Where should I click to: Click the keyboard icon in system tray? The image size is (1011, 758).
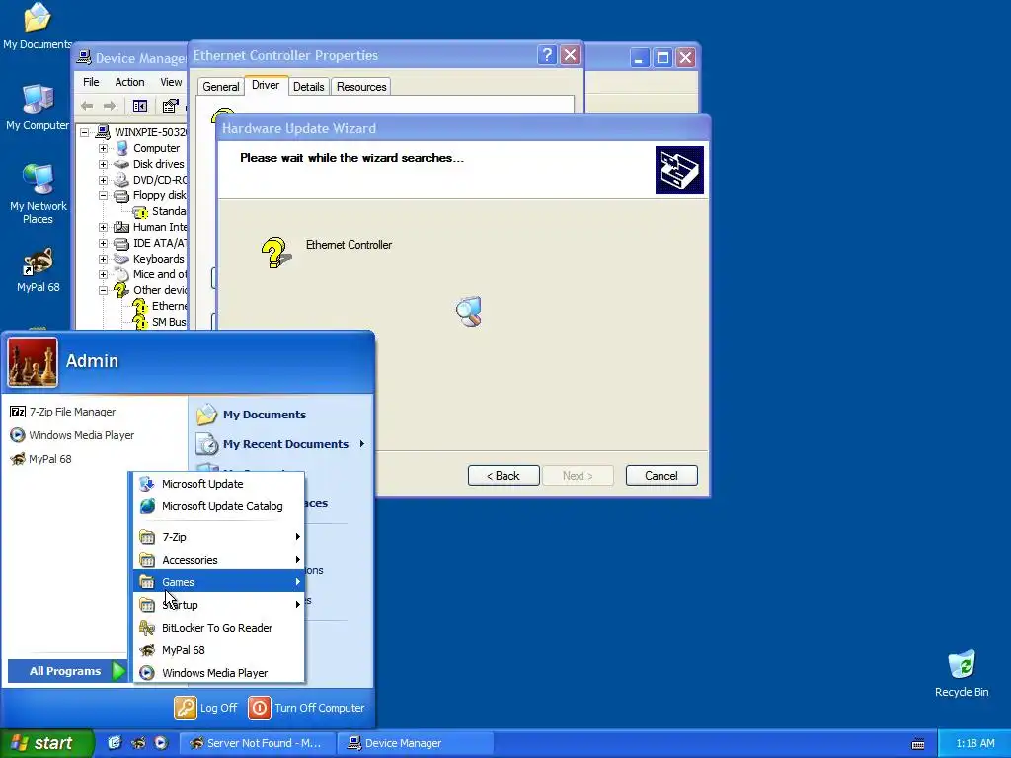[x=918, y=744]
